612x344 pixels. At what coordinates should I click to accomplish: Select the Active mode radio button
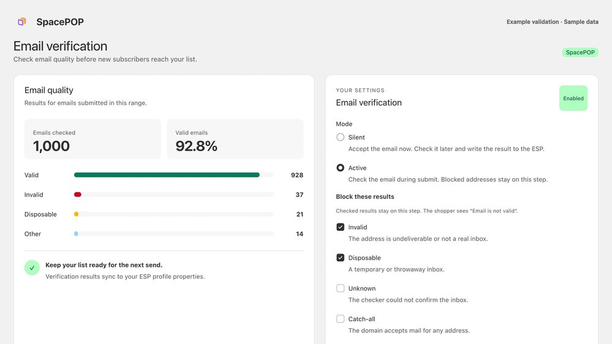pos(340,168)
